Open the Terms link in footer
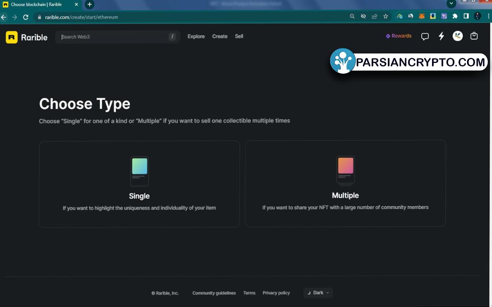Image resolution: width=492 pixels, height=307 pixels. 249,293
